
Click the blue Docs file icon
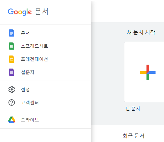coord(12,33)
